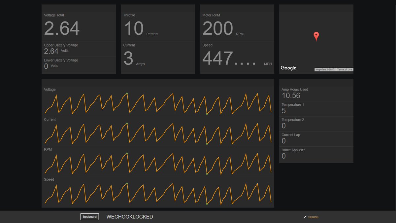Click the SHRINK link in footer

click(x=313, y=217)
